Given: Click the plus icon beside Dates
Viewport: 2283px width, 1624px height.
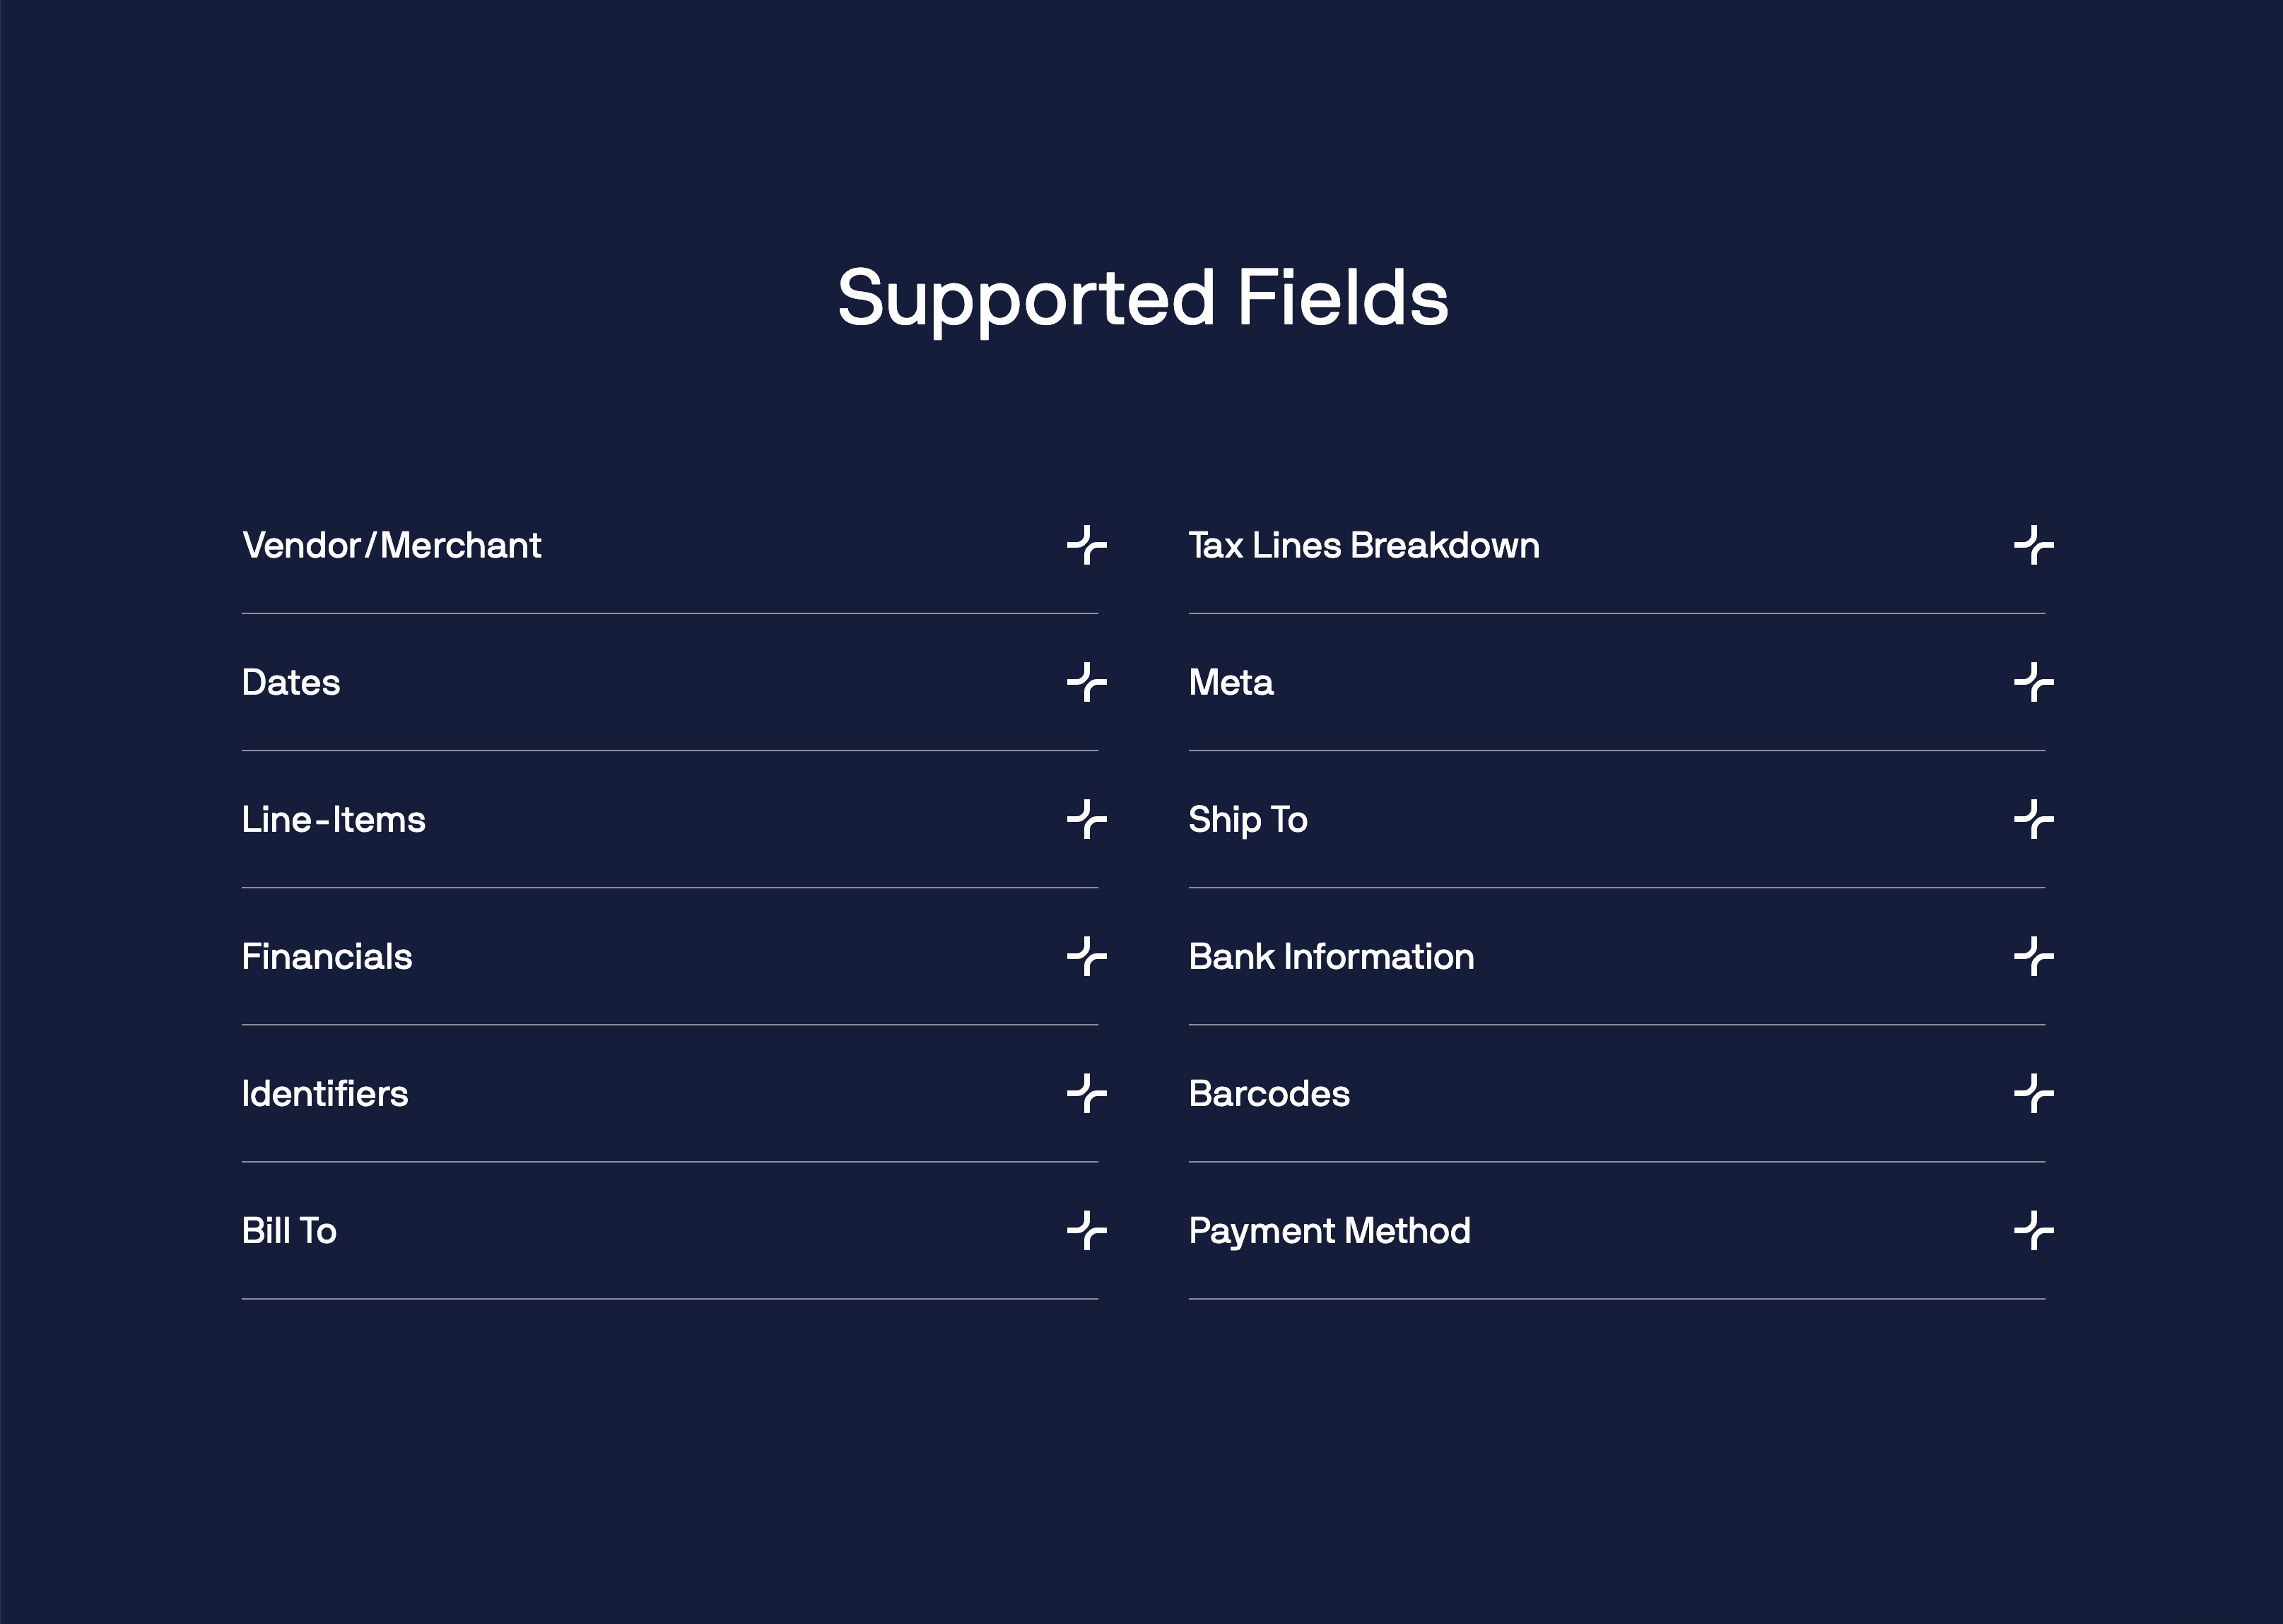Looking at the screenshot, I should pos(1086,683).
